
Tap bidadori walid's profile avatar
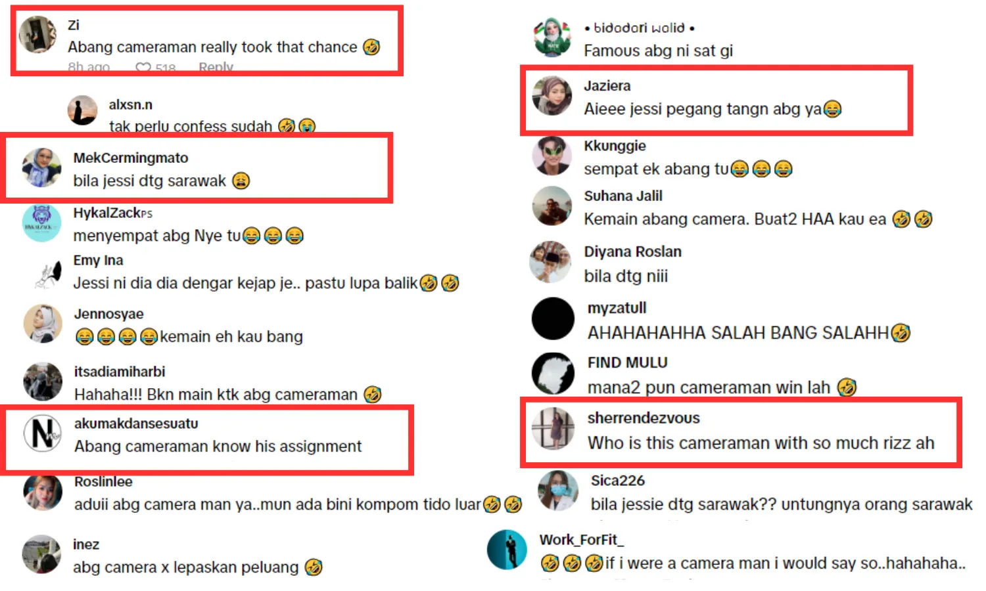(x=552, y=37)
